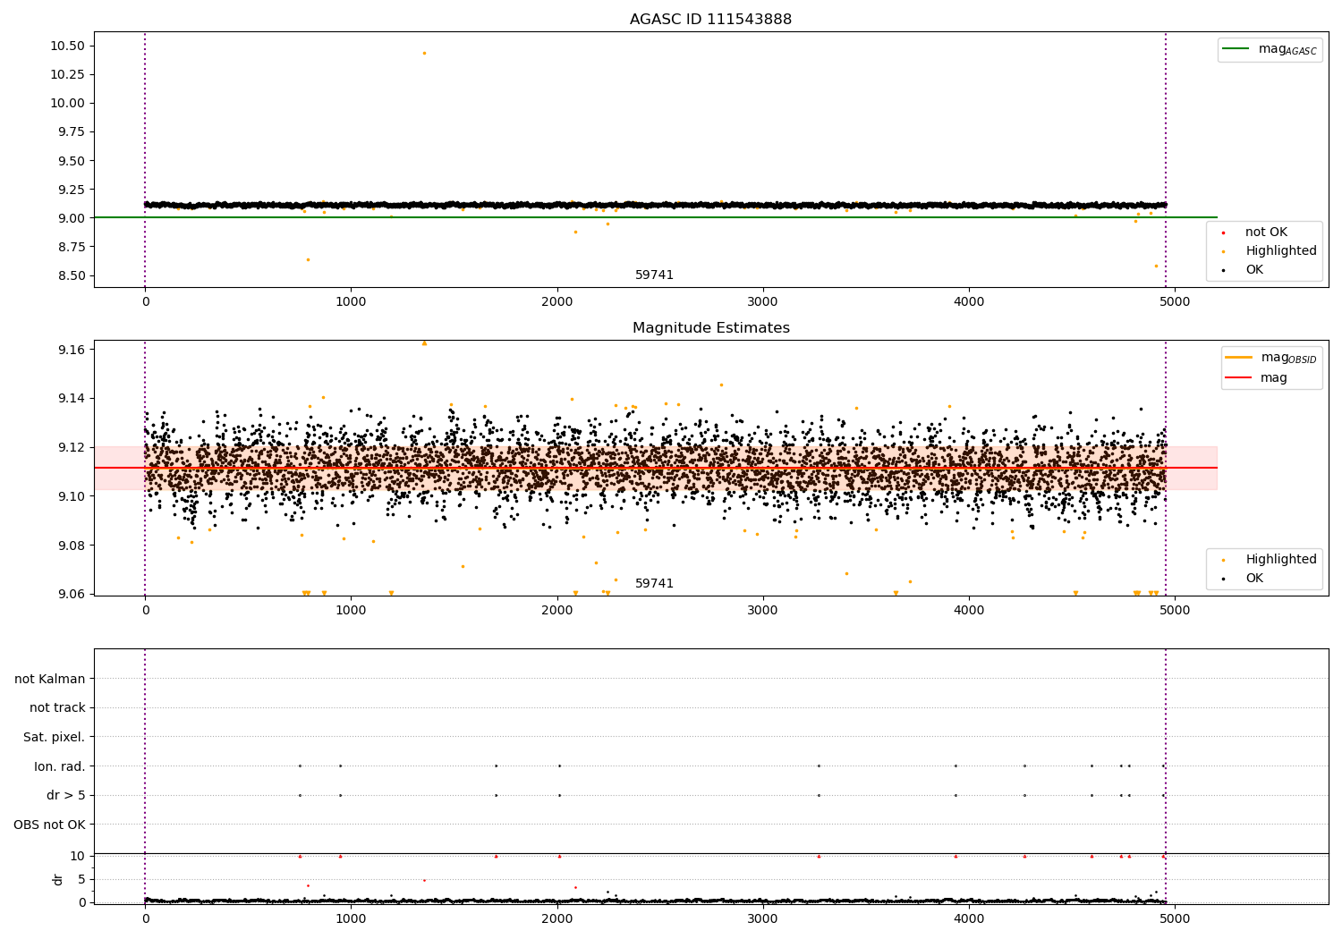Click the 'dr > 5' axis label
Image resolution: width=1342 pixels, height=939 pixels.
point(65,795)
